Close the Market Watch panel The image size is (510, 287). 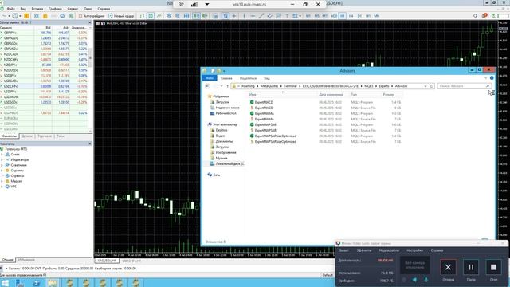(x=90, y=22)
